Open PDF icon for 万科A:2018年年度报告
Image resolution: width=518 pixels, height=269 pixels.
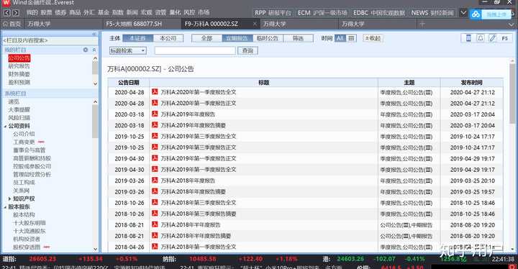click(x=155, y=181)
